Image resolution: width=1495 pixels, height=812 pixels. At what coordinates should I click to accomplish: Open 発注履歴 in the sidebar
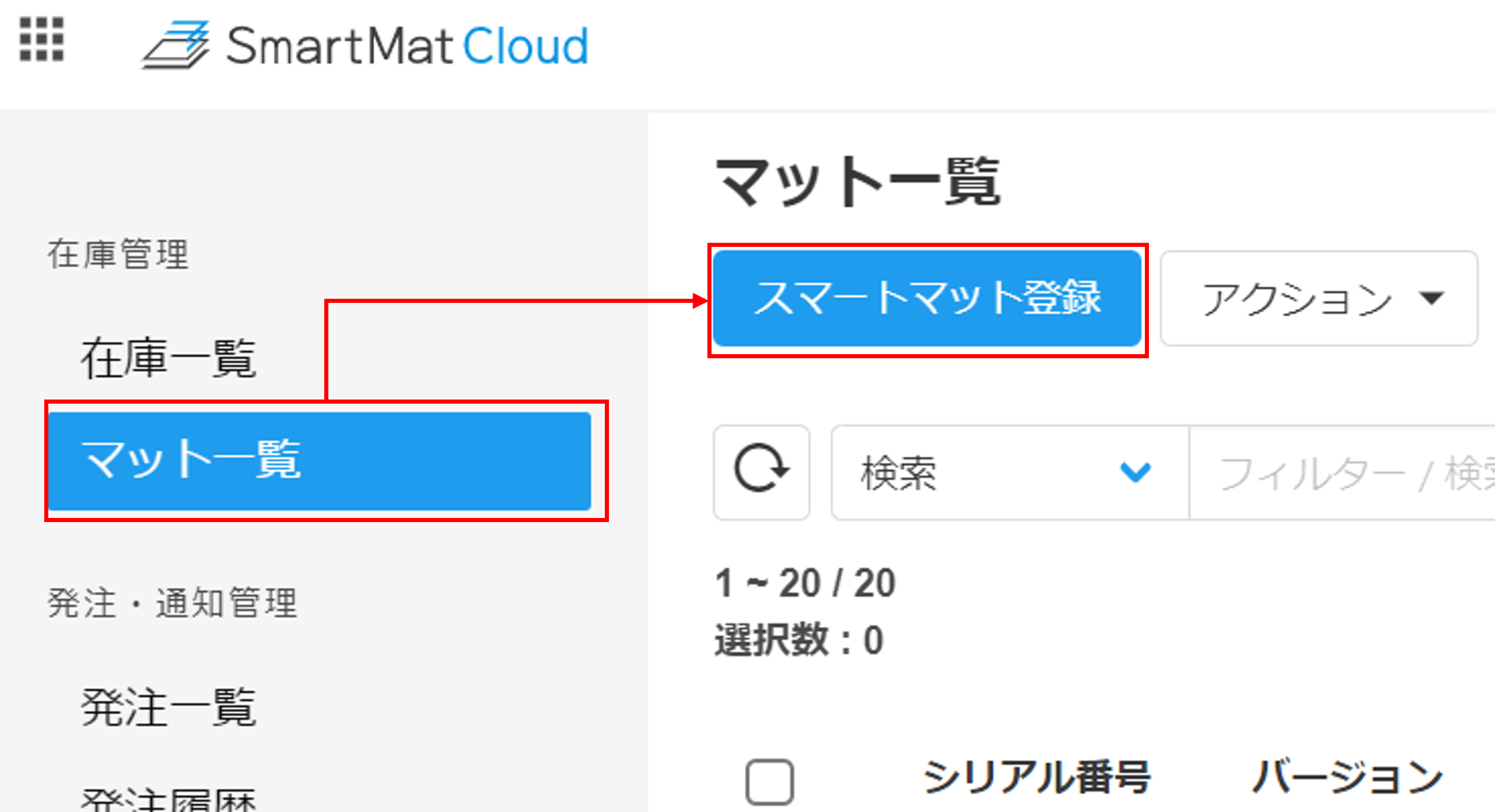(x=169, y=799)
